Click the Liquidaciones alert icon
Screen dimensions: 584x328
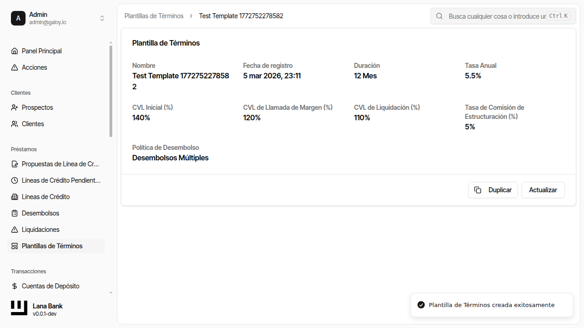(x=14, y=229)
